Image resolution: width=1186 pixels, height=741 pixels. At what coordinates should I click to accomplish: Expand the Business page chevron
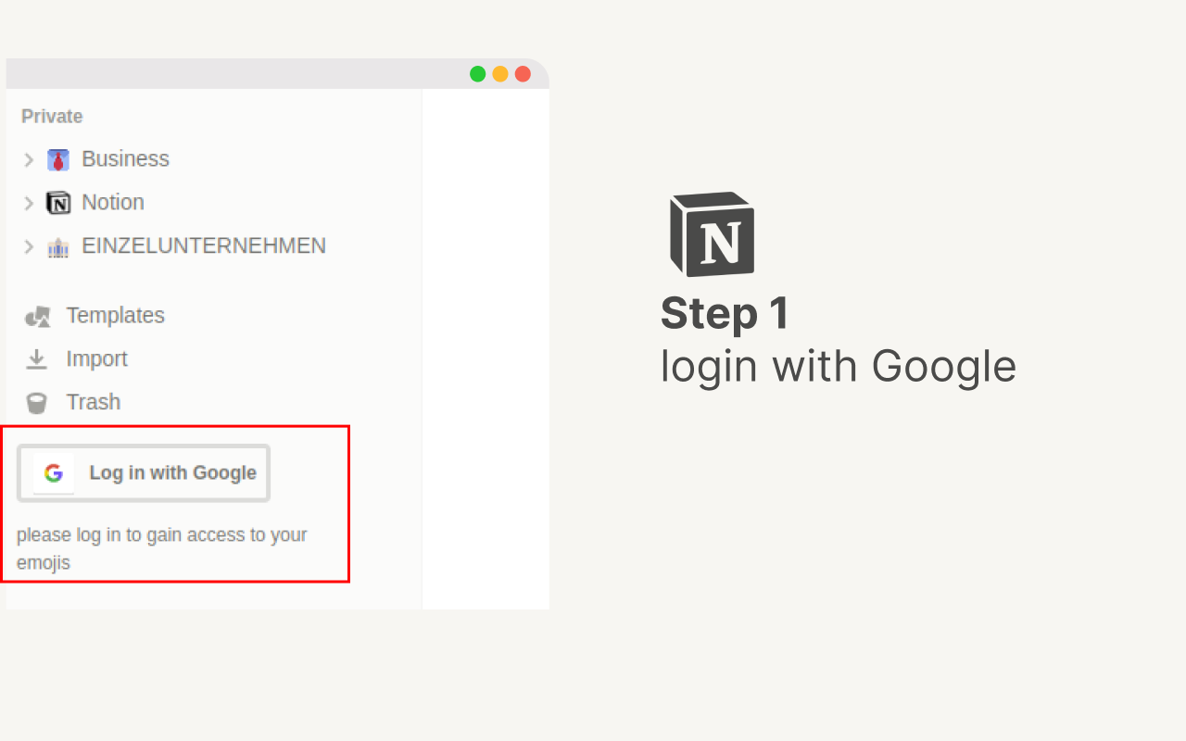(29, 160)
